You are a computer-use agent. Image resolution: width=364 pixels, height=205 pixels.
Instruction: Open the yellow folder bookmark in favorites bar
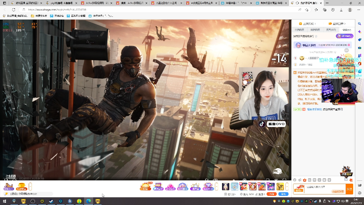click(39, 16)
